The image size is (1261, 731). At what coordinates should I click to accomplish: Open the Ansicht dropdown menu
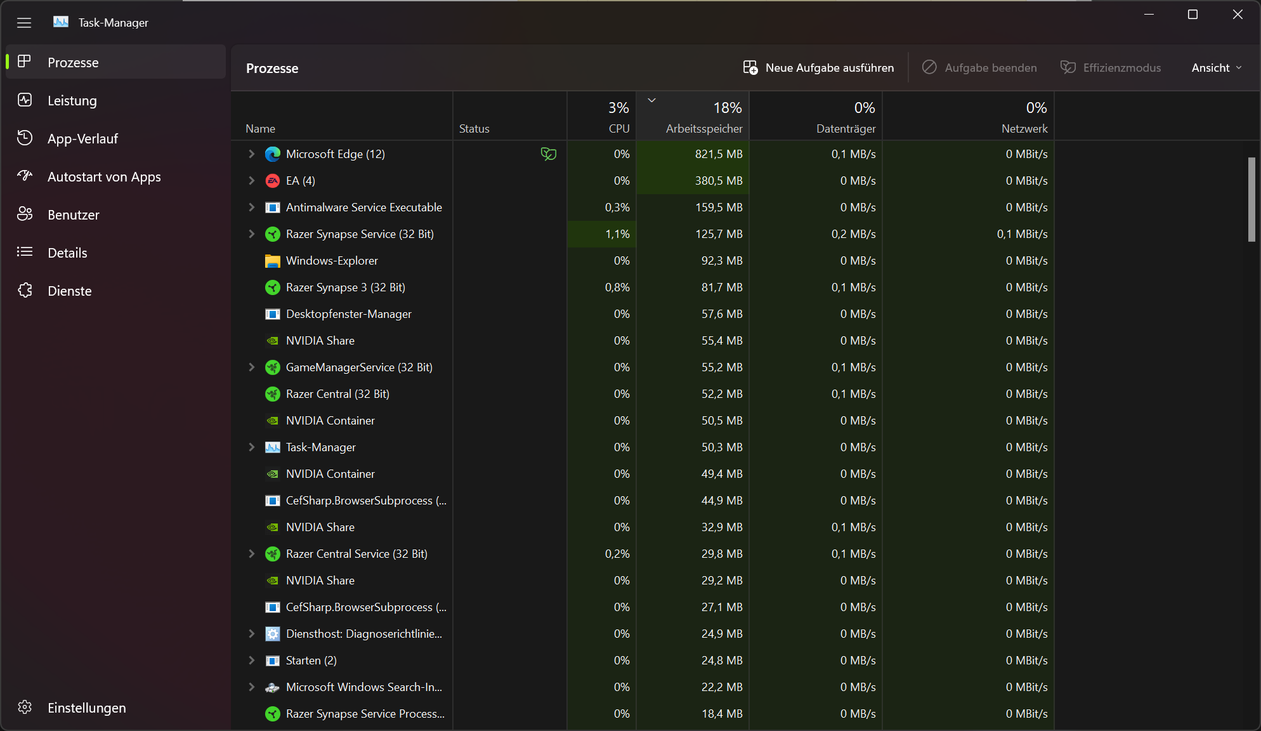tap(1216, 68)
